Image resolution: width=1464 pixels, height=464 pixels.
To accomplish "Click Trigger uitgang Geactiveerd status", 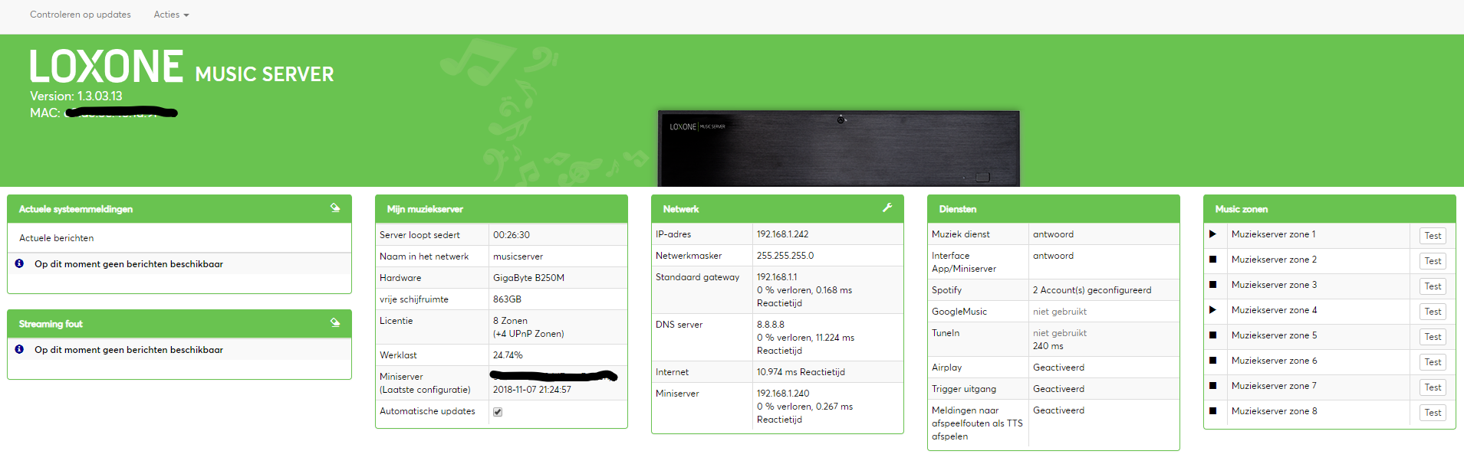I will coord(1058,389).
